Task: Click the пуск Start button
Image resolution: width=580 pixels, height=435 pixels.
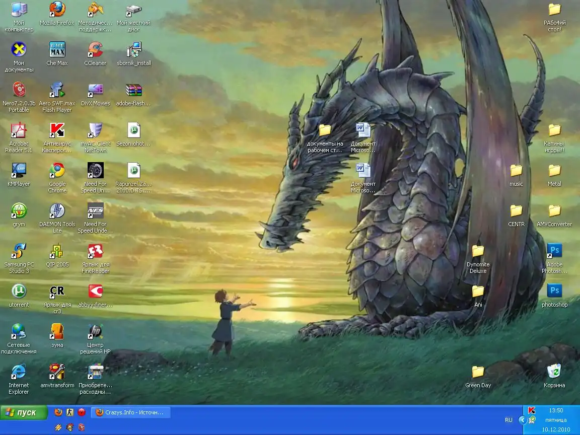Action: click(x=24, y=413)
